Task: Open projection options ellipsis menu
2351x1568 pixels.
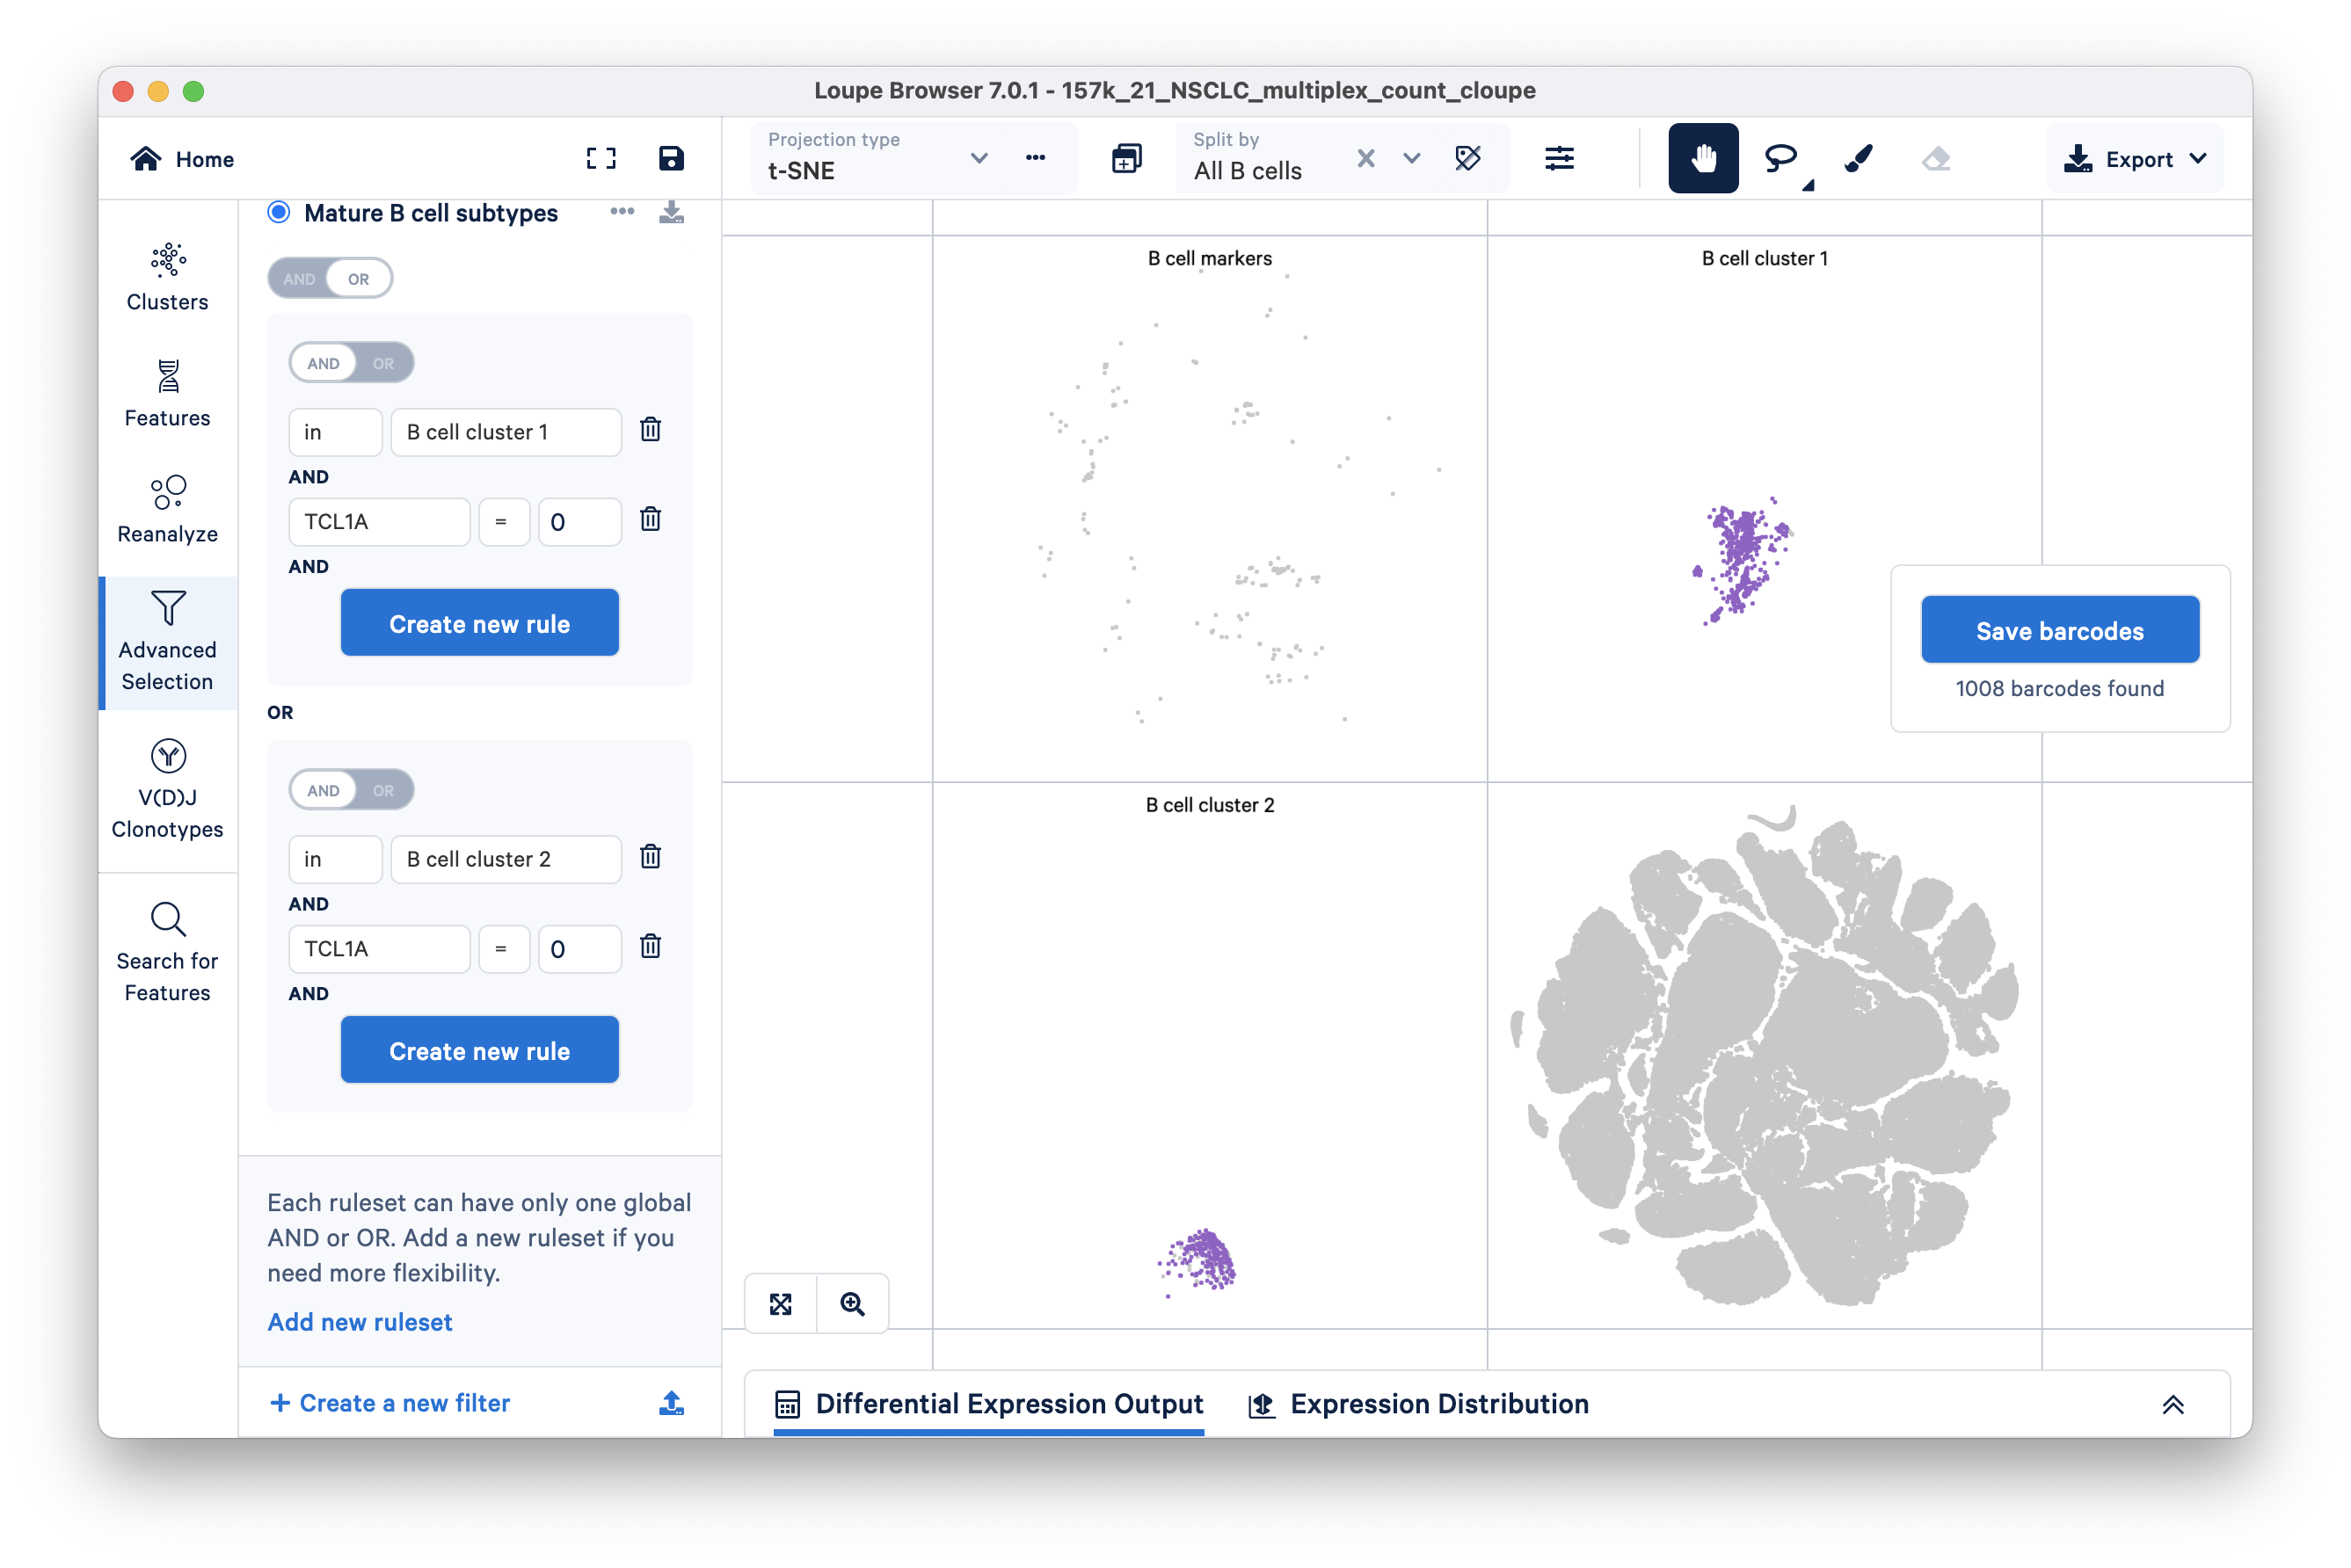Action: pyautogui.click(x=1036, y=158)
